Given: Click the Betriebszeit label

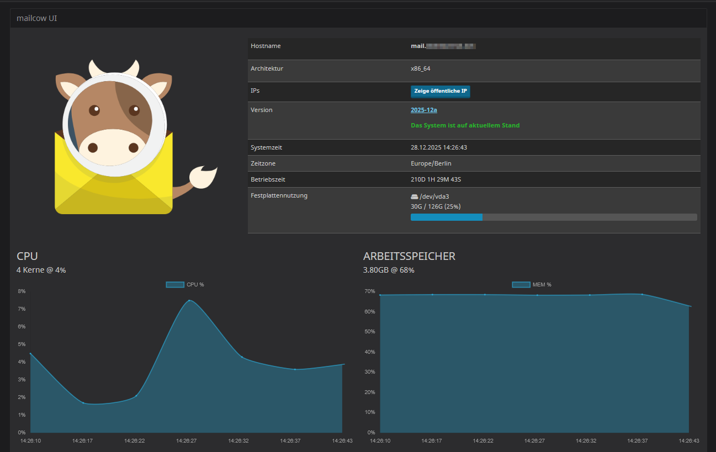Looking at the screenshot, I should coord(268,179).
